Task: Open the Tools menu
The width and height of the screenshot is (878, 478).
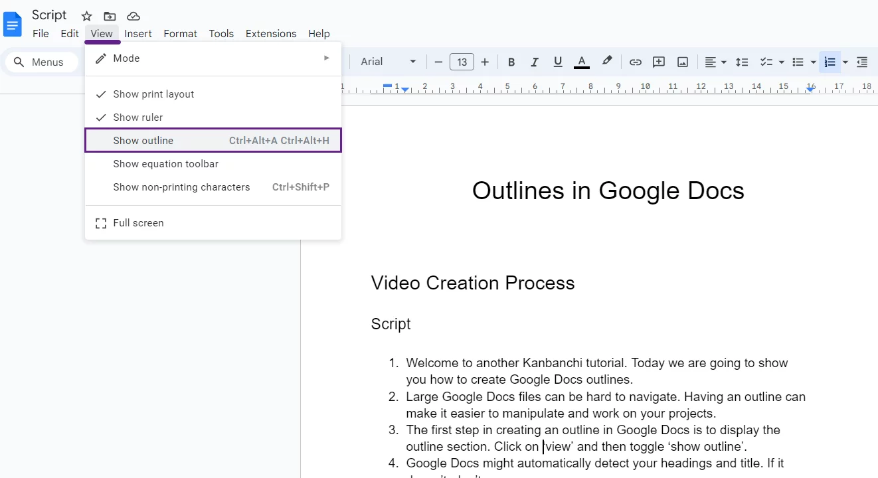Action: point(221,33)
